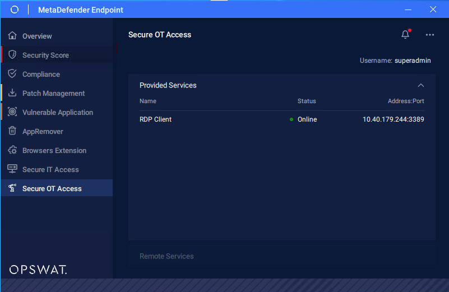Click the Security Score shield icon

point(12,54)
